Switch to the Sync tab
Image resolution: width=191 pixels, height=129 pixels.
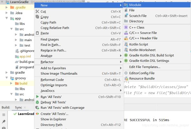click(19, 107)
